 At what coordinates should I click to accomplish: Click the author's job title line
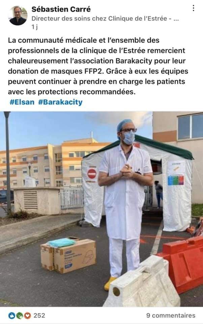(105, 19)
